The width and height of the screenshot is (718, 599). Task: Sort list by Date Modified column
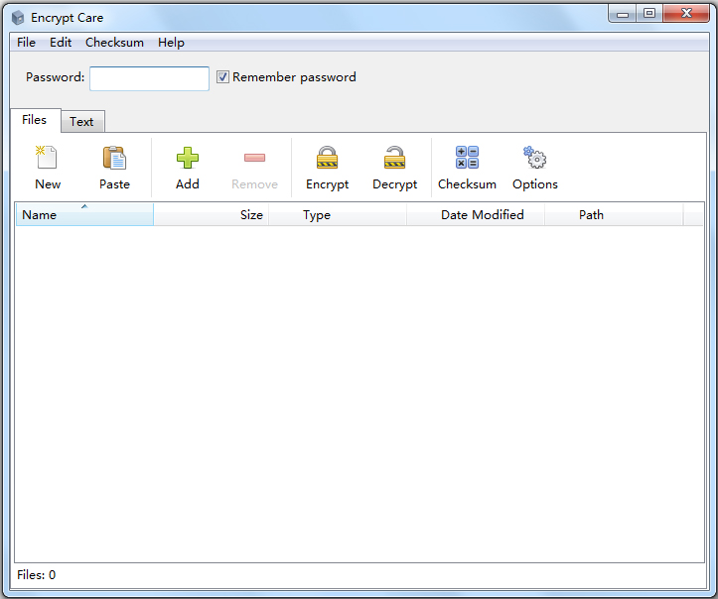(476, 214)
